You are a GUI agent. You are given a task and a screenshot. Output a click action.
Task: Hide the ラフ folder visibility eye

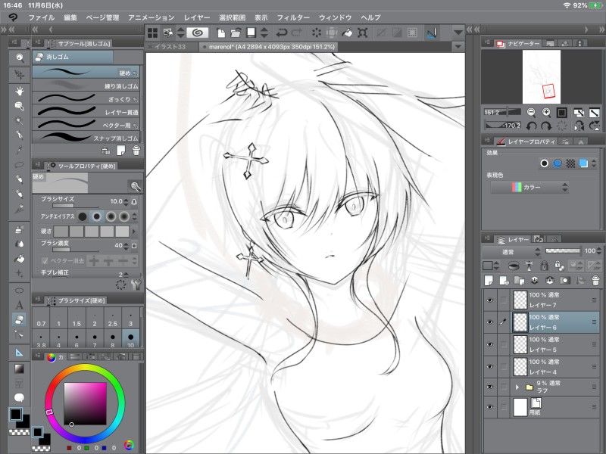coord(490,387)
